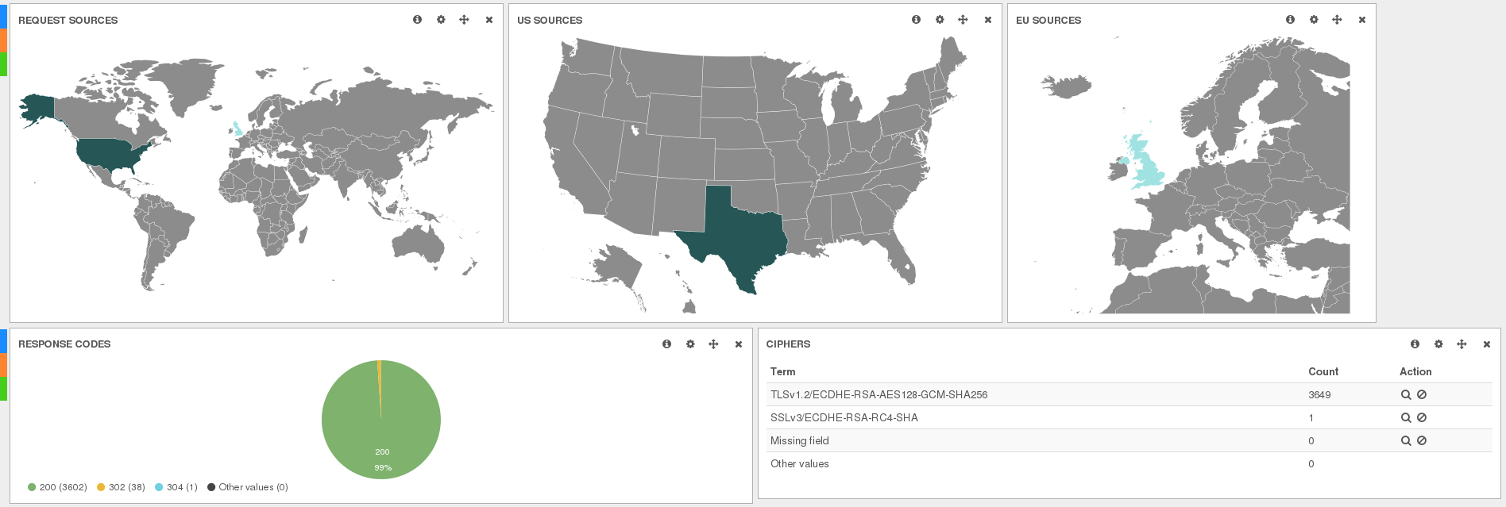Toggle 200 (3602) legend entry
1506x507 pixels.
point(57,487)
